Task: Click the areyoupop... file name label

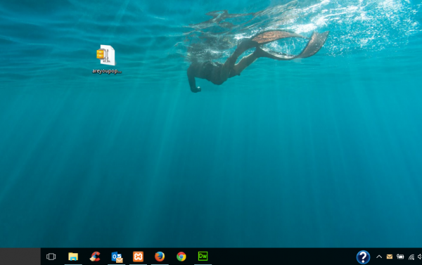Action: click(107, 71)
